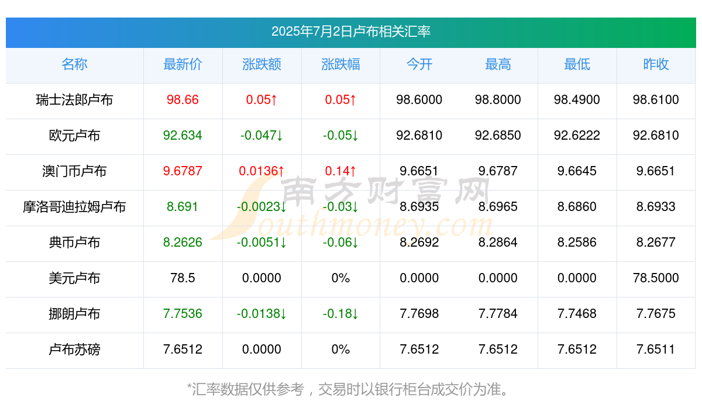Click the high value 92.6850
702x408 pixels.
point(498,136)
